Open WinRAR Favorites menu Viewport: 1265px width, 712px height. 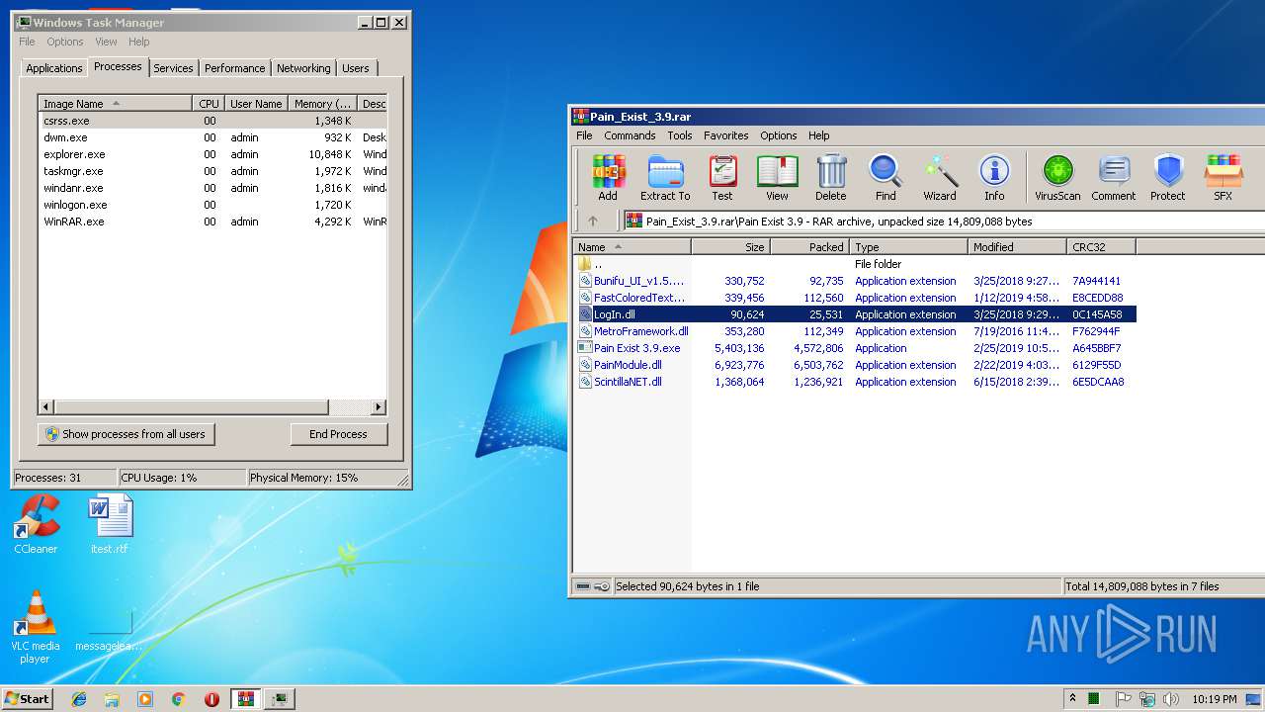pyautogui.click(x=726, y=135)
